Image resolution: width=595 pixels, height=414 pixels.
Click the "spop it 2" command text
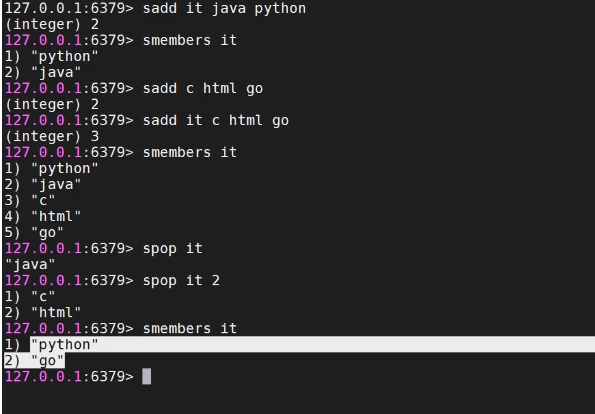[x=181, y=280]
